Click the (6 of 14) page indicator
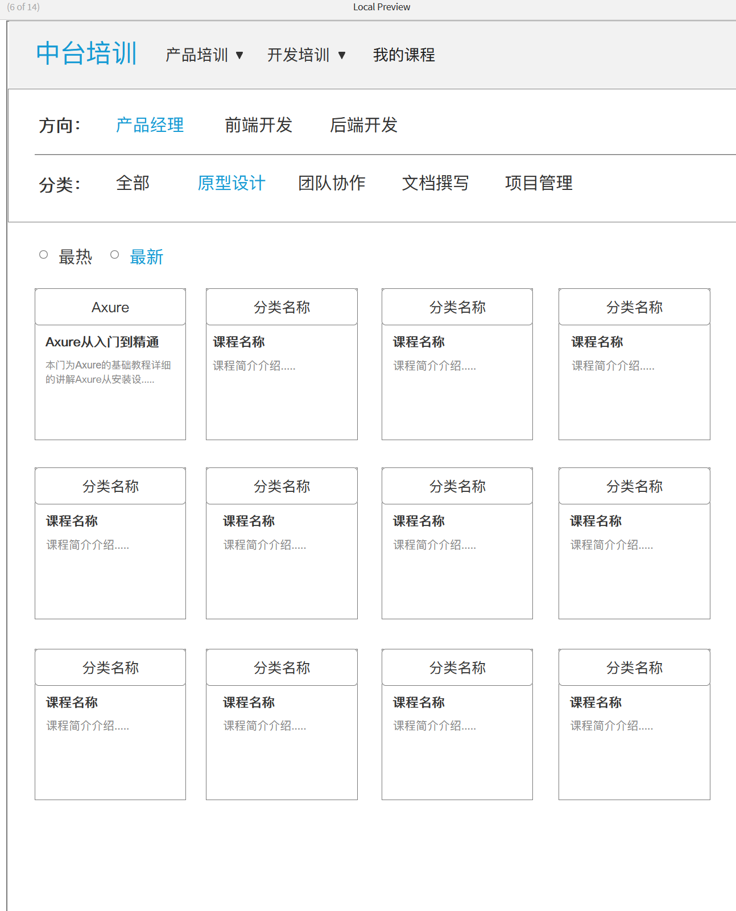 pyautogui.click(x=23, y=7)
